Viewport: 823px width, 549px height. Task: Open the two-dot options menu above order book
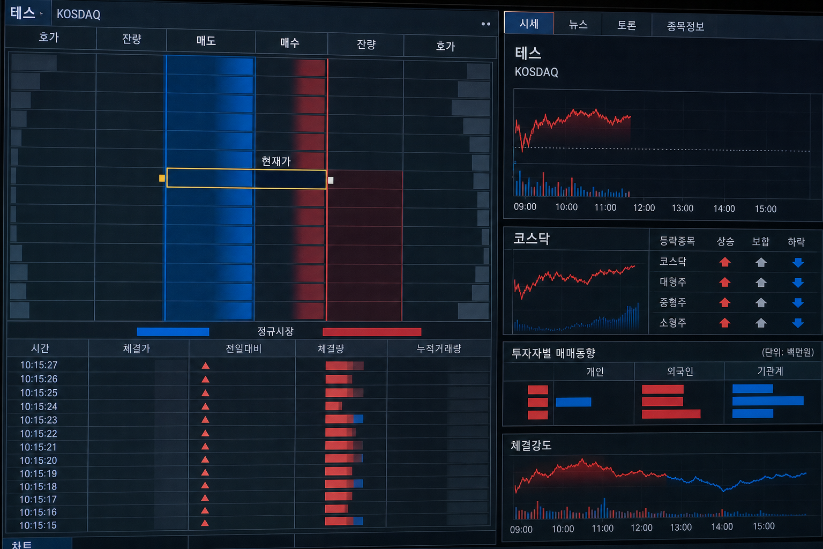click(486, 24)
